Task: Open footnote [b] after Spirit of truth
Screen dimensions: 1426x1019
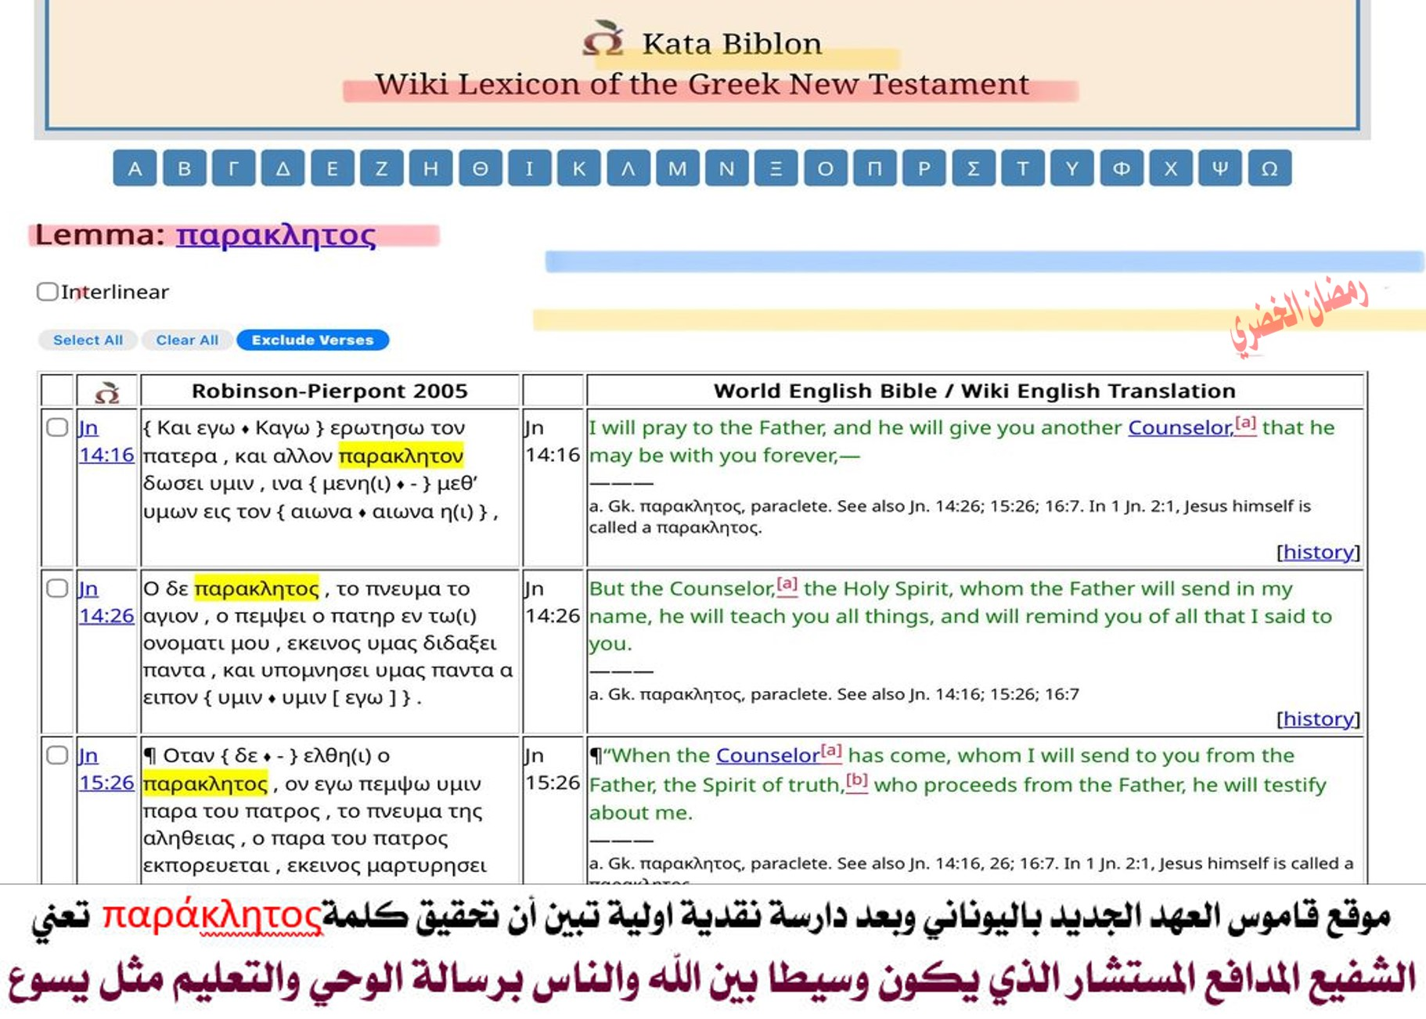Action: point(857,780)
